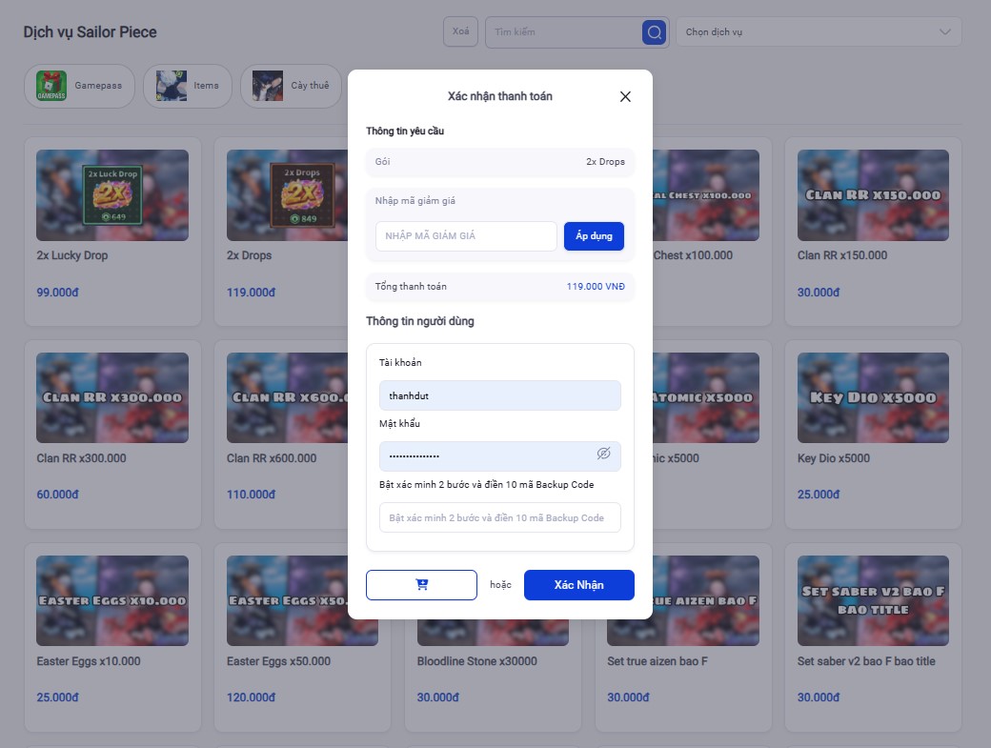Select the Gamepass category tab
This screenshot has width=991, height=748.
pyautogui.click(x=80, y=86)
